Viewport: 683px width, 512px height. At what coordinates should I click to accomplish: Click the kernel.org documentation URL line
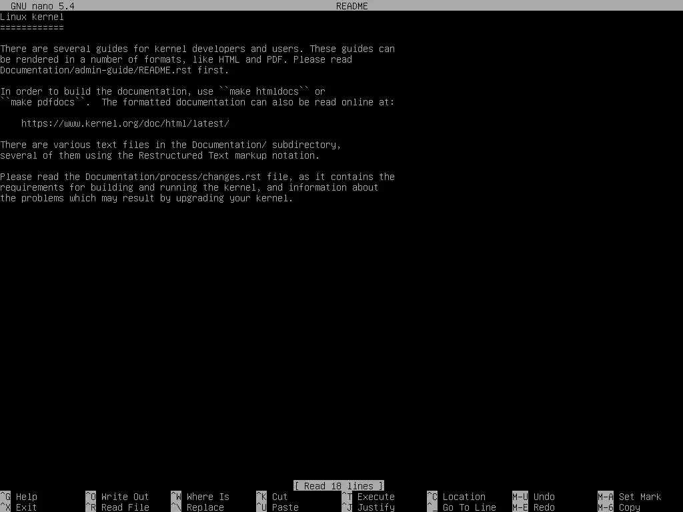125,123
